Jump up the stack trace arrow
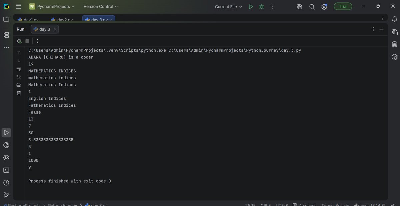400x206 pixels. tap(19, 52)
